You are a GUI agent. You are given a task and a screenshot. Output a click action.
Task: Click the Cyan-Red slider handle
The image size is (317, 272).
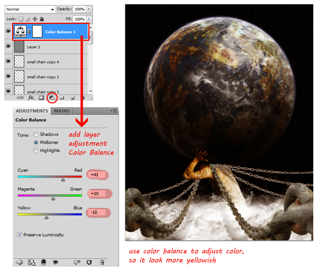[63, 180]
